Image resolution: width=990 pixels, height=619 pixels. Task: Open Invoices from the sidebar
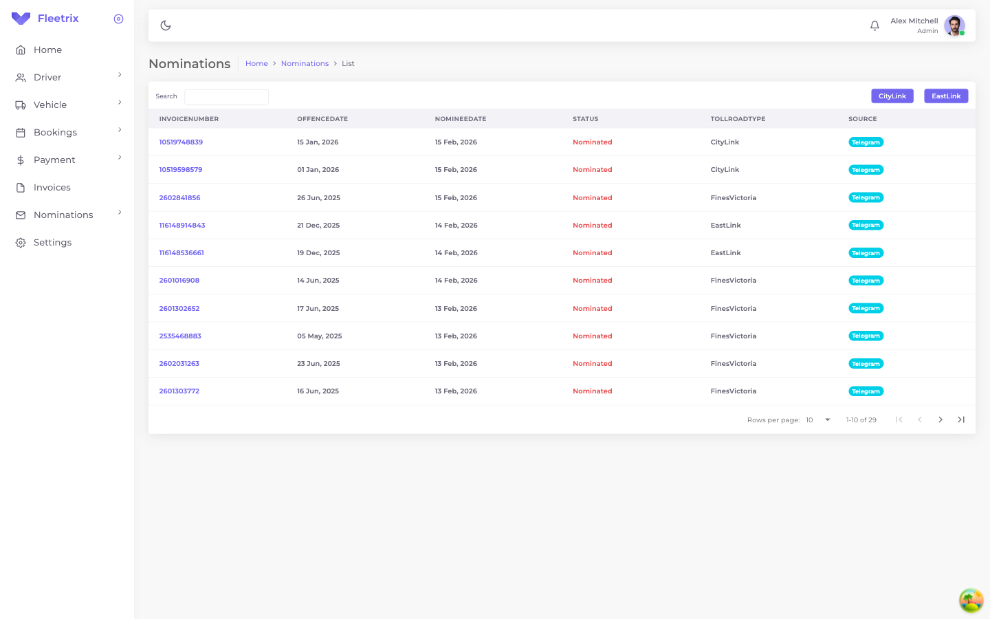(52, 187)
